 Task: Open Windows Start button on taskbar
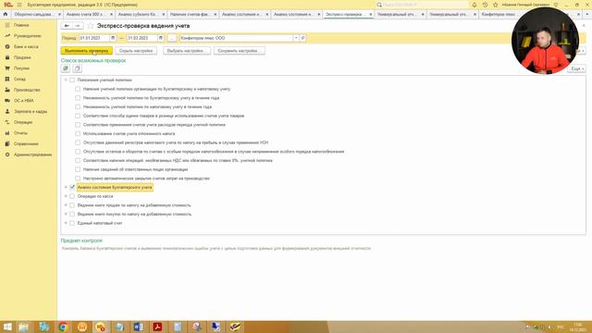tap(7, 327)
